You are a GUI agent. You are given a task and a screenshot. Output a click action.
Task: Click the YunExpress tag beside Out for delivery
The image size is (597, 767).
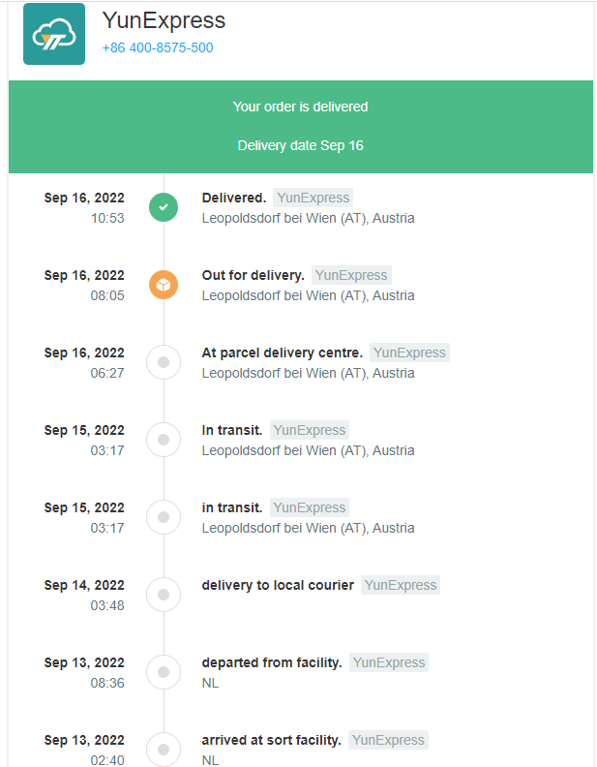[x=351, y=275]
